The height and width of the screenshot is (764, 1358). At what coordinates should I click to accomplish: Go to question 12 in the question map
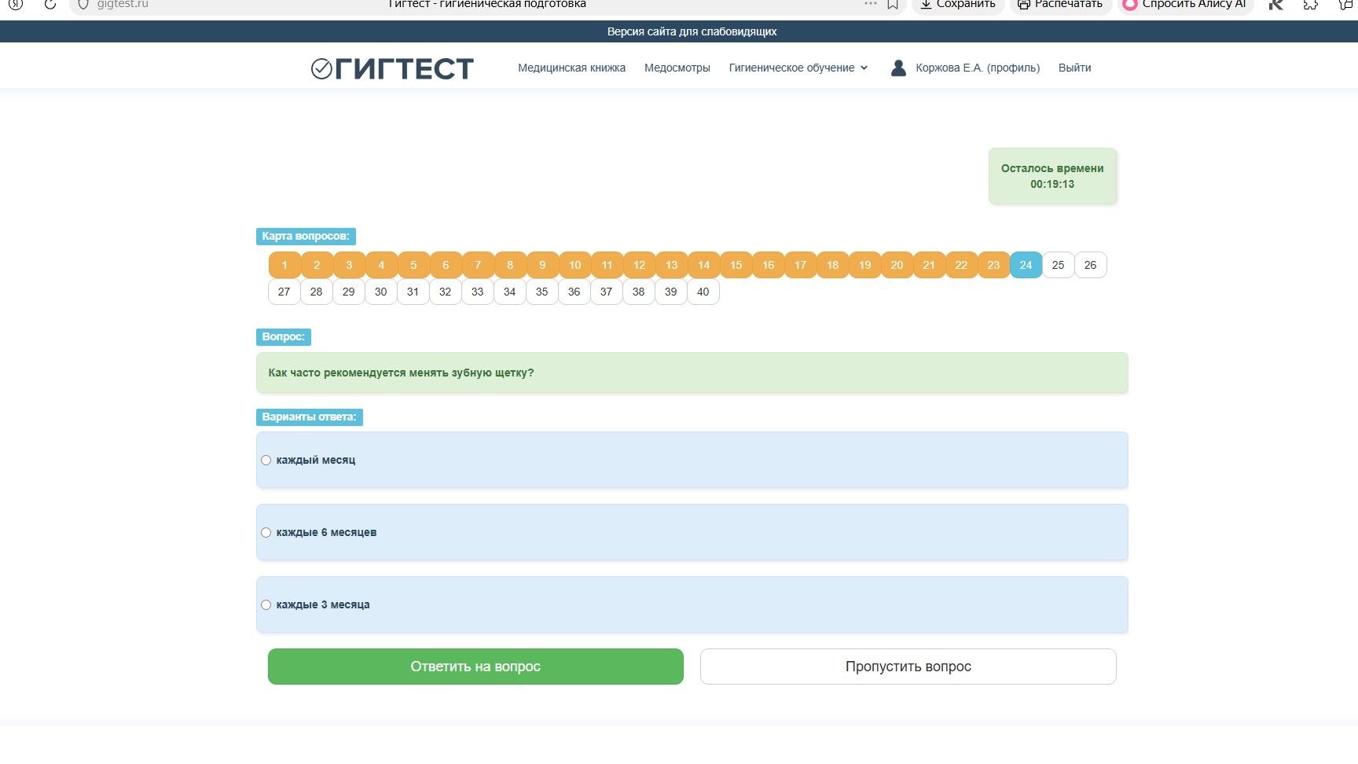[639, 265]
